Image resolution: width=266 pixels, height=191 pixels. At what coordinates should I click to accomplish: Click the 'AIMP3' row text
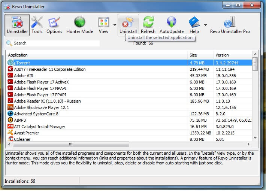(20, 120)
